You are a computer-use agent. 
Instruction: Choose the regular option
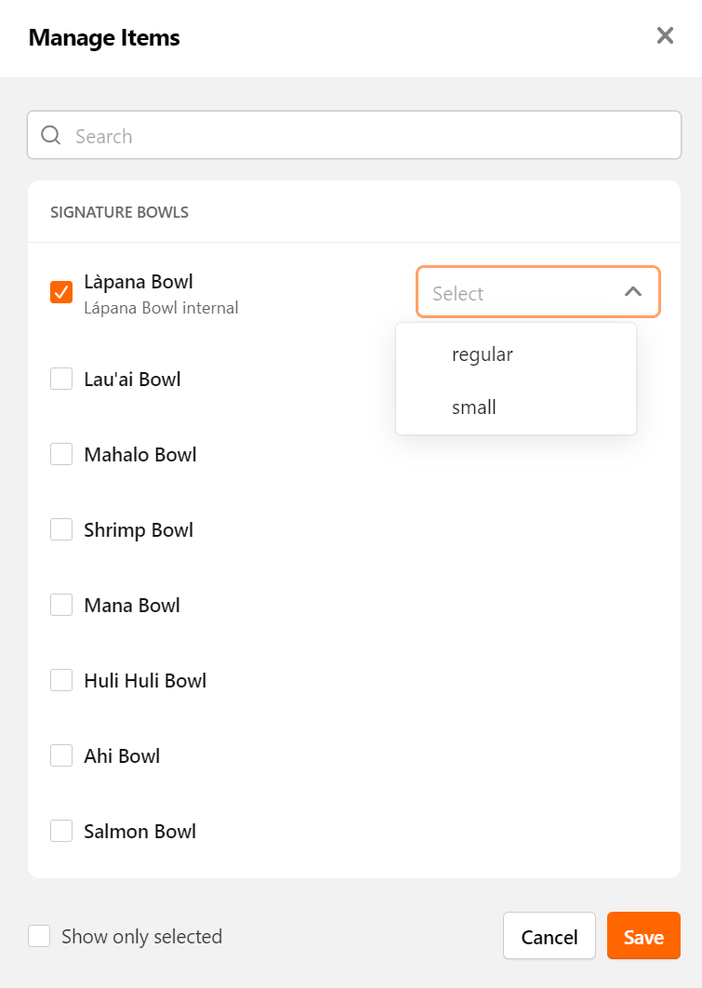click(516, 354)
